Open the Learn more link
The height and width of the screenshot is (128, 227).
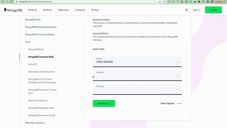99,49
